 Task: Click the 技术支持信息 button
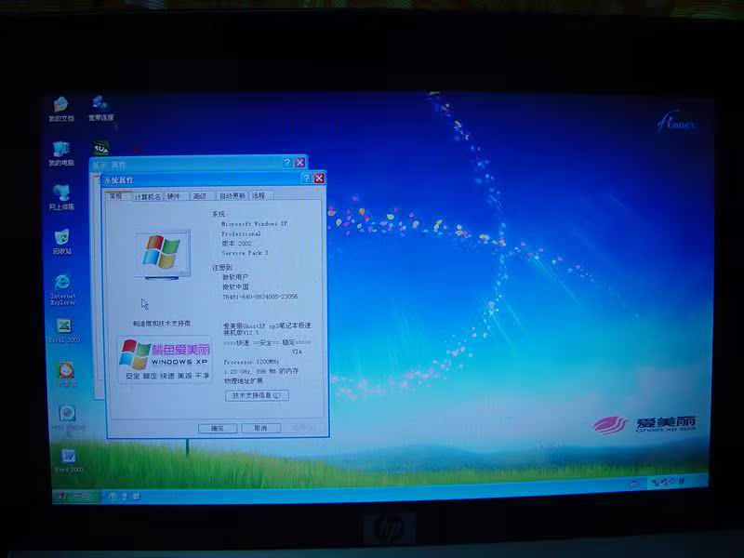point(257,395)
